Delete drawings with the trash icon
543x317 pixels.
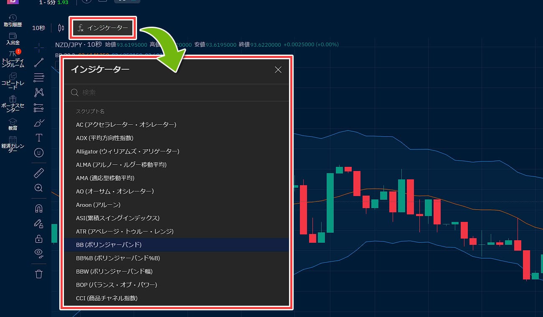coord(39,274)
